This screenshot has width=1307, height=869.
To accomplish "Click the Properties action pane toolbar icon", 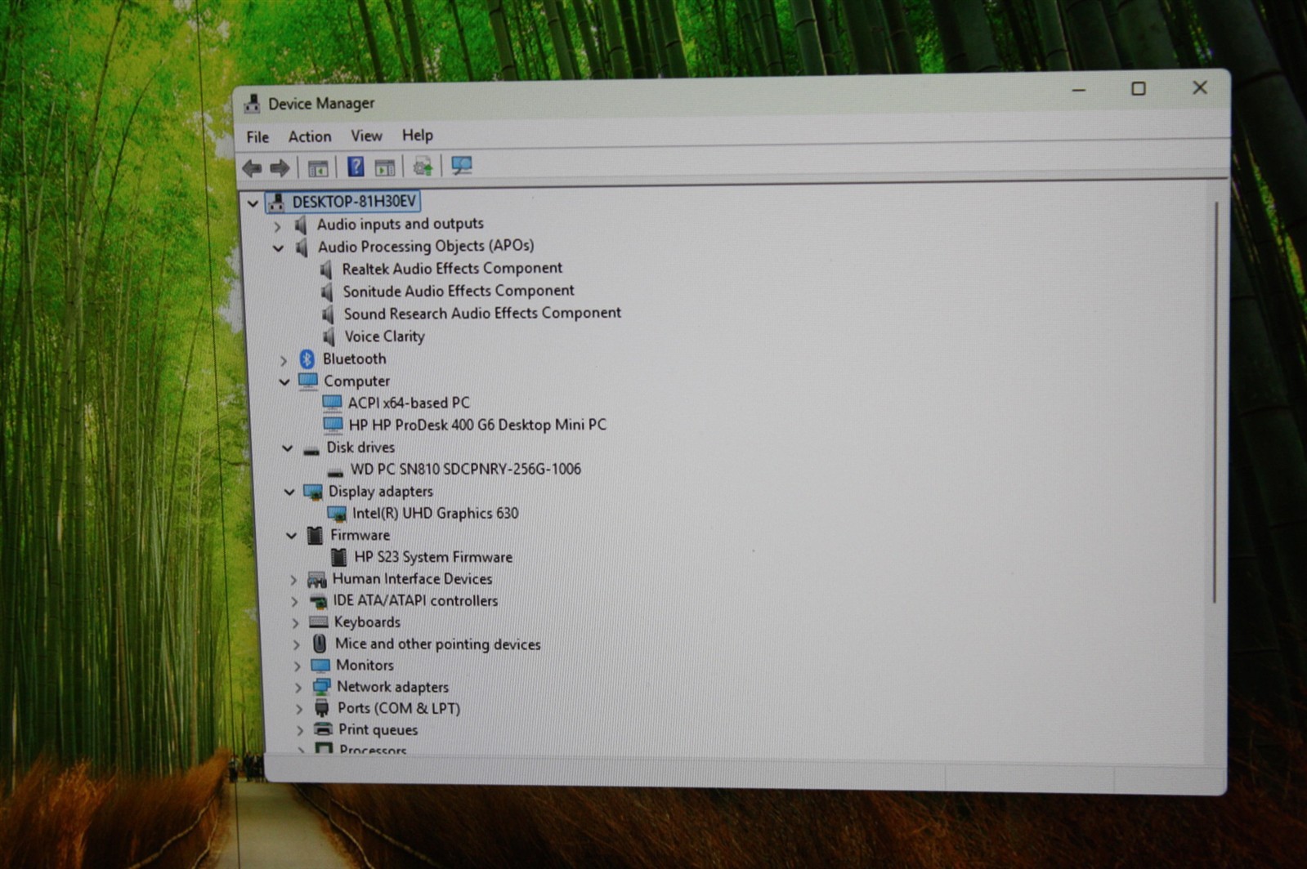I will (x=385, y=167).
